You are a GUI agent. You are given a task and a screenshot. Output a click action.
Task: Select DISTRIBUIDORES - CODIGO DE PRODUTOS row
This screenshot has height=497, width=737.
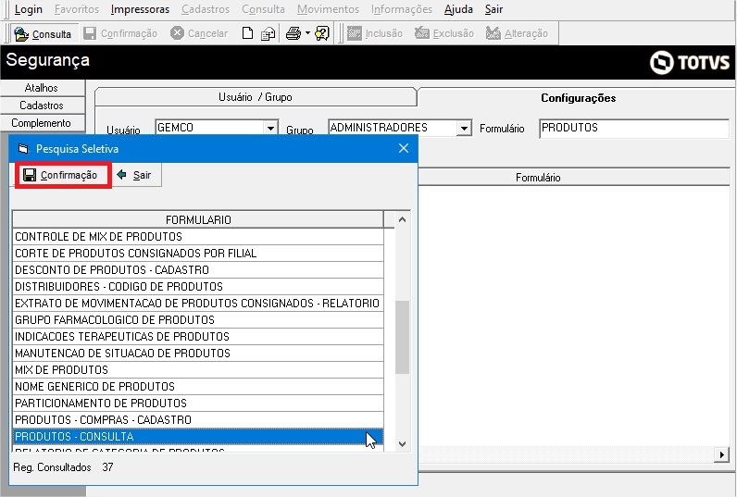[x=198, y=287]
